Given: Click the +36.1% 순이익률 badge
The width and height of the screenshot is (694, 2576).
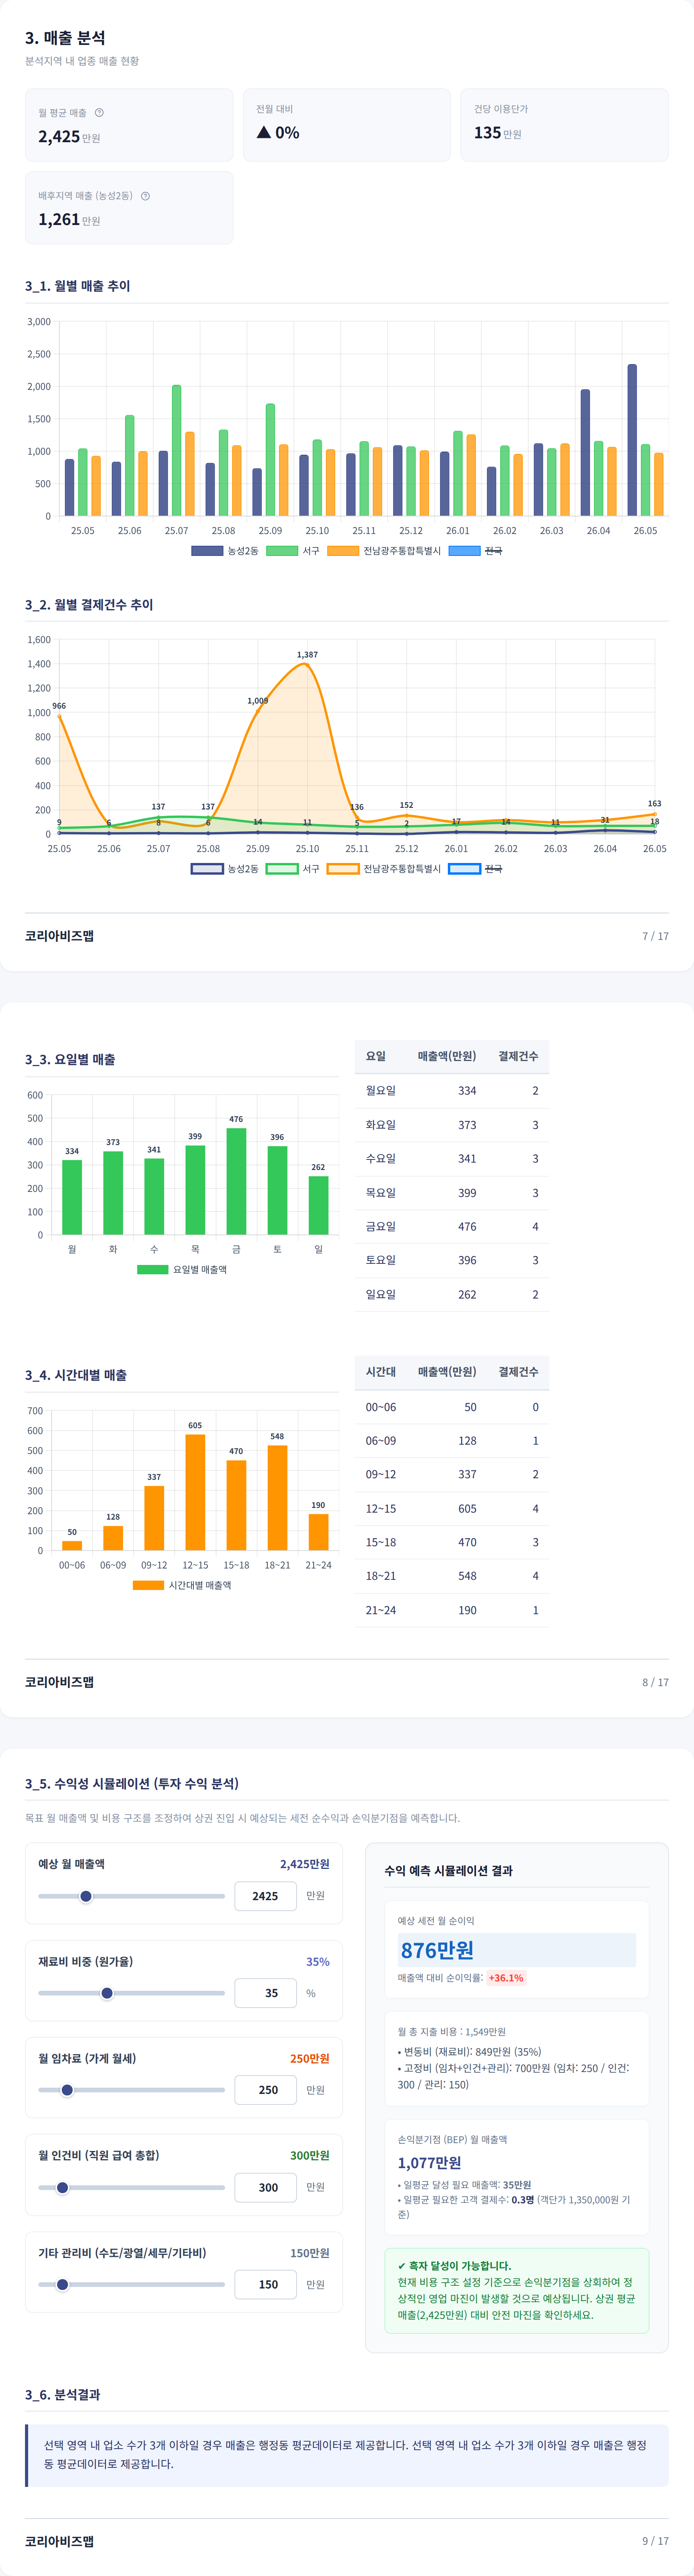Looking at the screenshot, I should pyautogui.click(x=506, y=1978).
